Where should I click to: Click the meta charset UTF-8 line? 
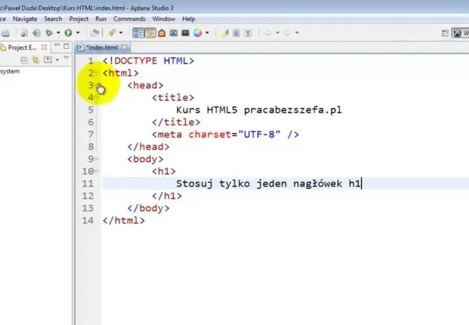coord(225,135)
